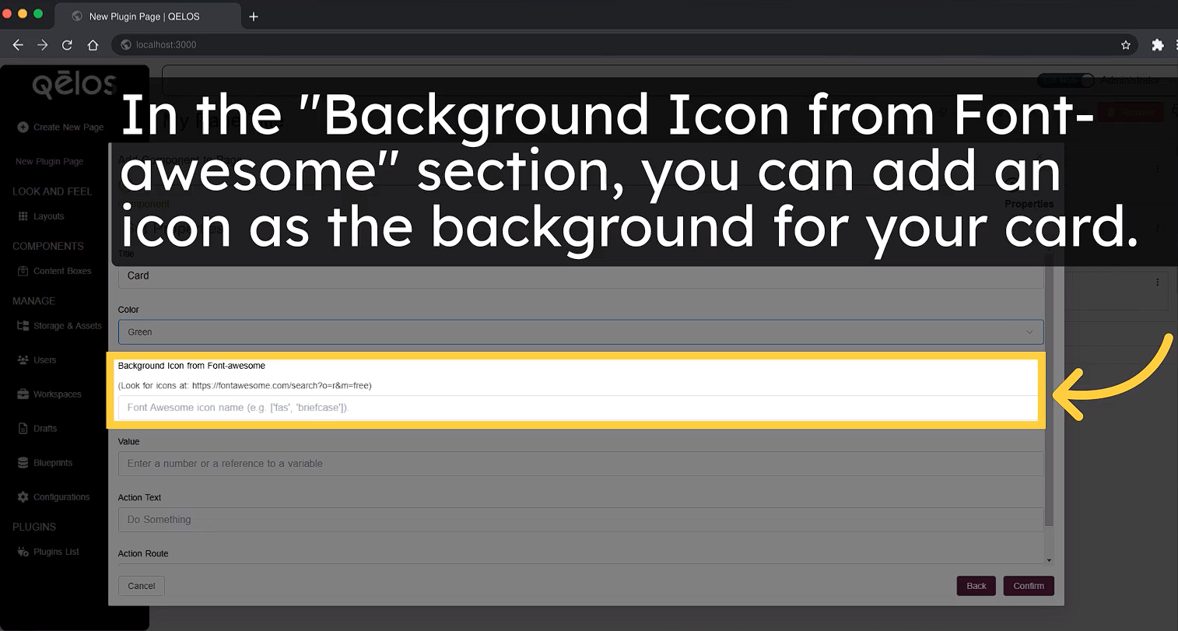Confirm the card component settings

(1028, 586)
